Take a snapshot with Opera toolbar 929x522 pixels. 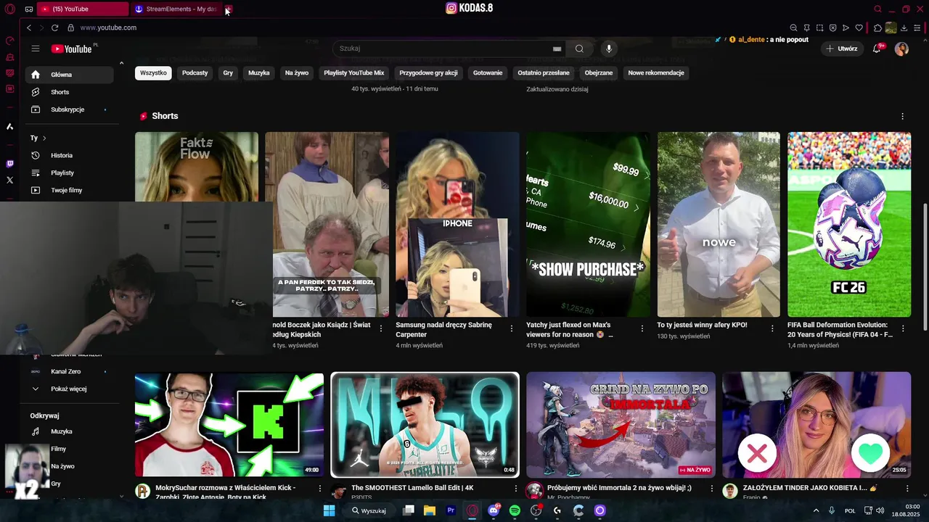point(819,28)
